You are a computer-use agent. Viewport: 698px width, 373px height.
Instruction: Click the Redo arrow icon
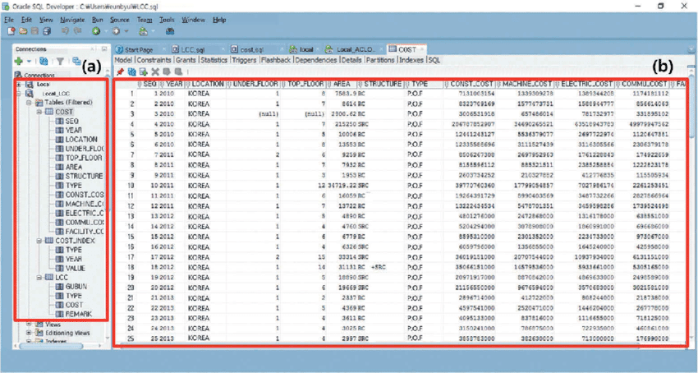point(77,31)
